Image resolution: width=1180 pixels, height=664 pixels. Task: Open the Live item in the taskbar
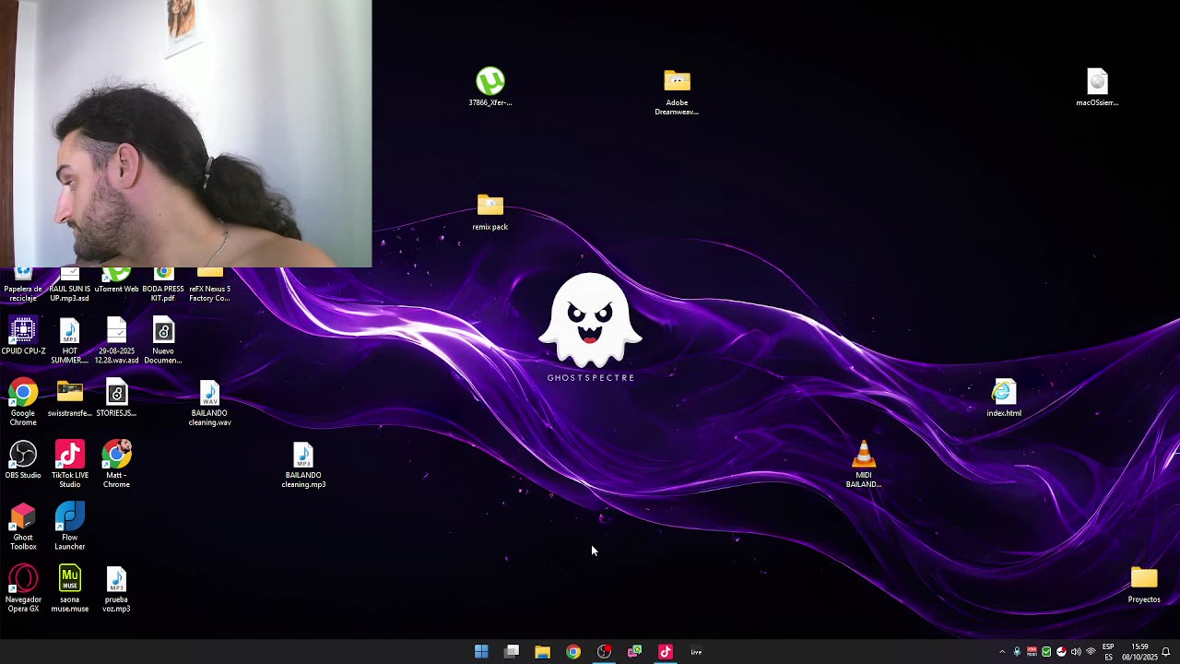tap(696, 652)
